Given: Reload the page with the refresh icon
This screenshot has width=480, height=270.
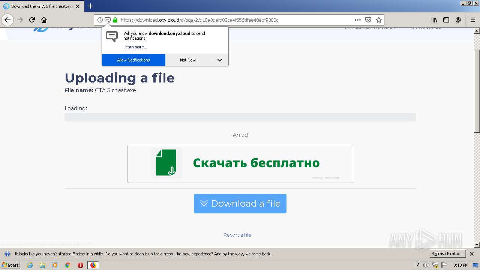Looking at the screenshot, I should (x=32, y=20).
